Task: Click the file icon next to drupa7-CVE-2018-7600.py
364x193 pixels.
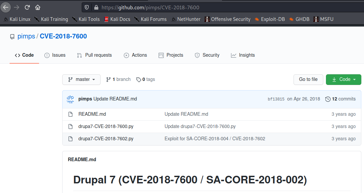Action: click(x=70, y=126)
